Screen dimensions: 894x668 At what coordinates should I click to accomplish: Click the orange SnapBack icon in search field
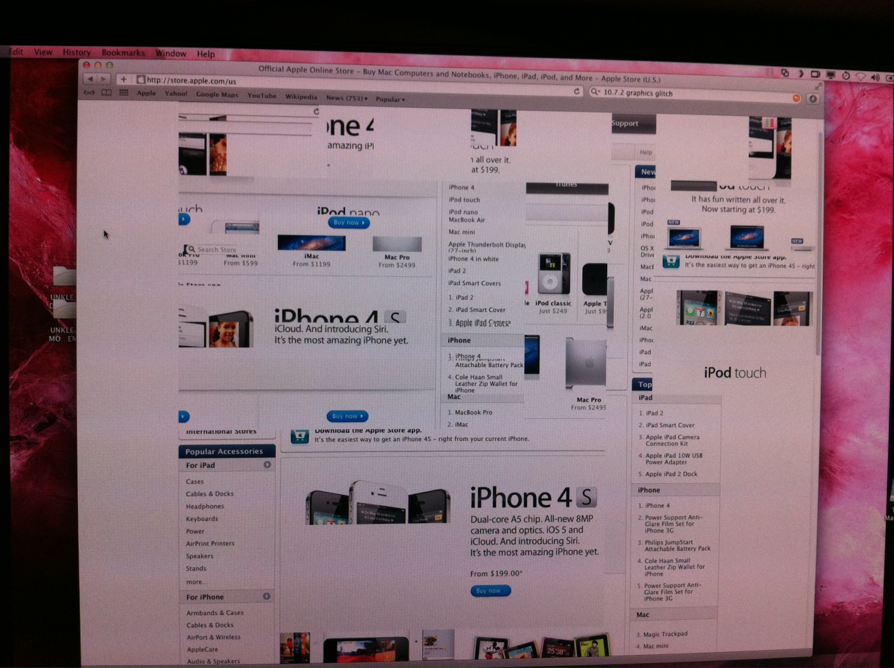(796, 98)
